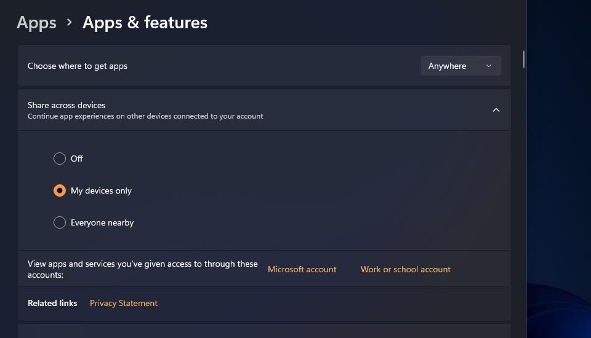Open the Privacy Statement link
Viewport: 591px width, 338px height.
click(124, 303)
